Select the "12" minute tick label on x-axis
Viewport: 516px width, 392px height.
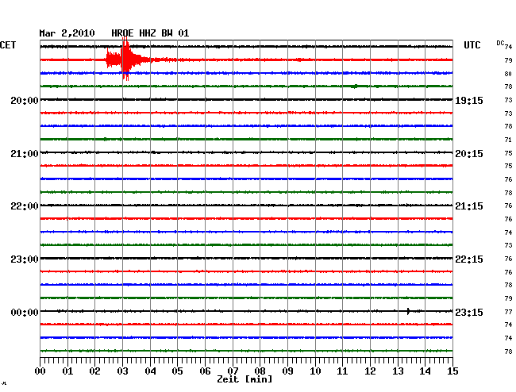pos(370,371)
